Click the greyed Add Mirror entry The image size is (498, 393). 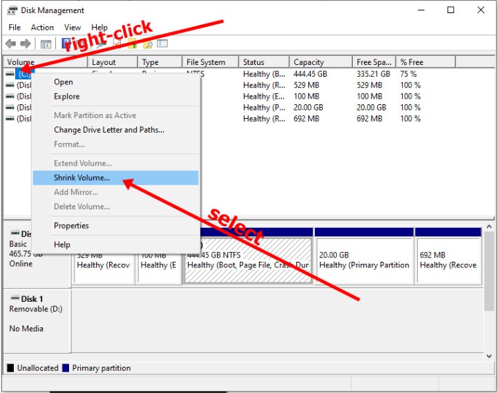point(115,192)
